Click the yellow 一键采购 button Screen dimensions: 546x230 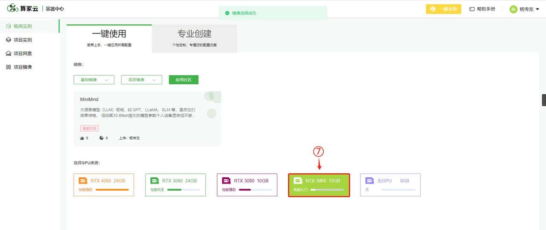point(444,9)
